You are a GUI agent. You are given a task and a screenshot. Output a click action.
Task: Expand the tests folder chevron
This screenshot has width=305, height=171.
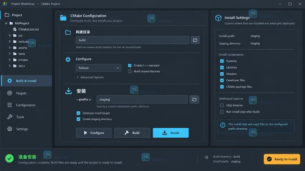[10, 54]
